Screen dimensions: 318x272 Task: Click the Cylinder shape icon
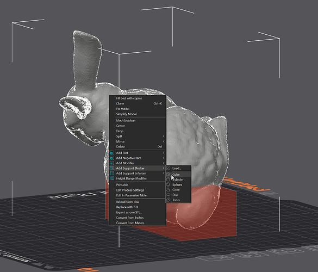[x=169, y=180]
